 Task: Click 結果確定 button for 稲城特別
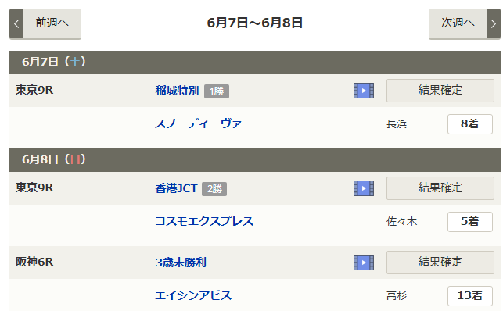click(x=440, y=91)
